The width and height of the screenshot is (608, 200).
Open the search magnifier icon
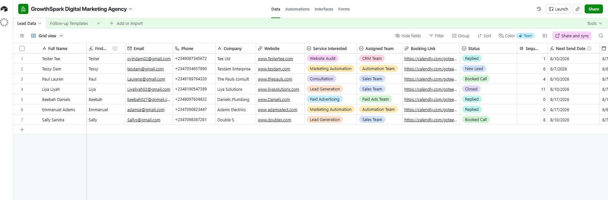pos(601,36)
